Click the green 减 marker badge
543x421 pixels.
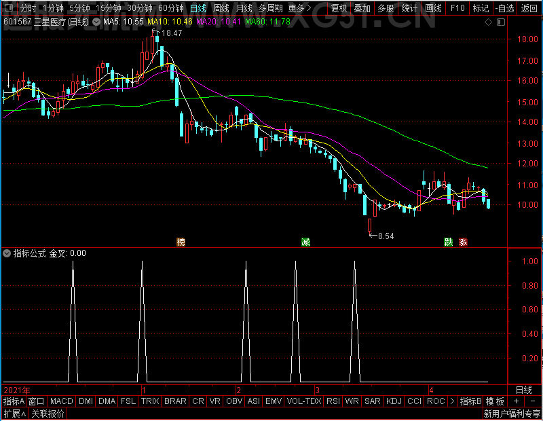[x=305, y=242]
